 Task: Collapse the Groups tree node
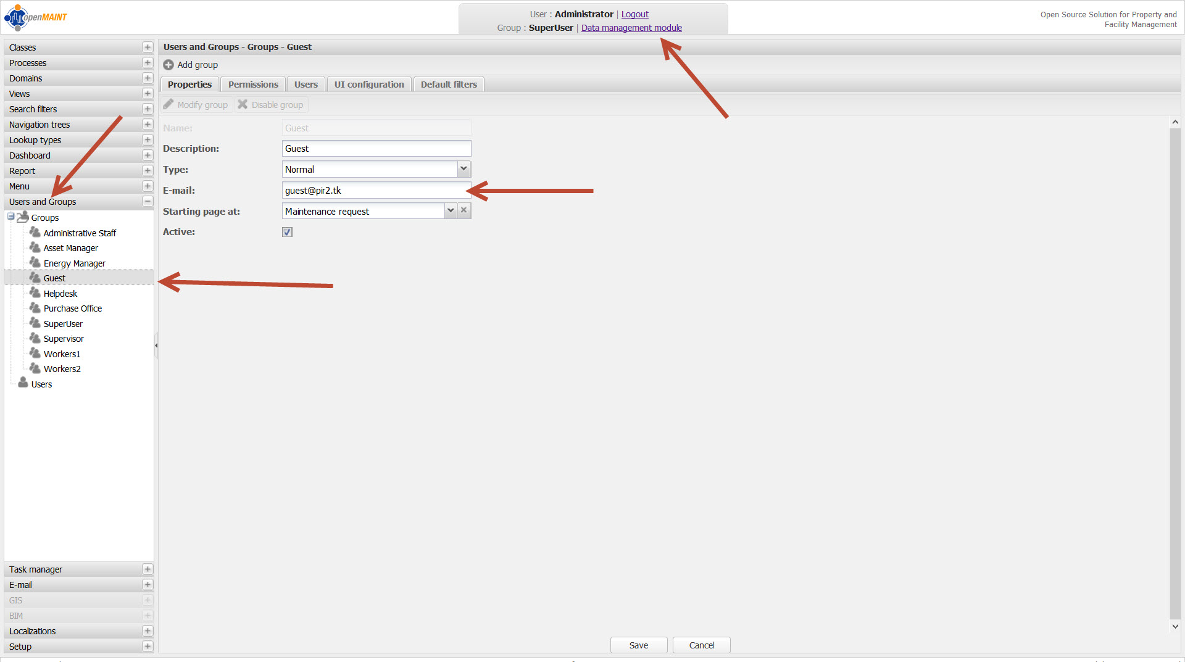click(x=11, y=217)
